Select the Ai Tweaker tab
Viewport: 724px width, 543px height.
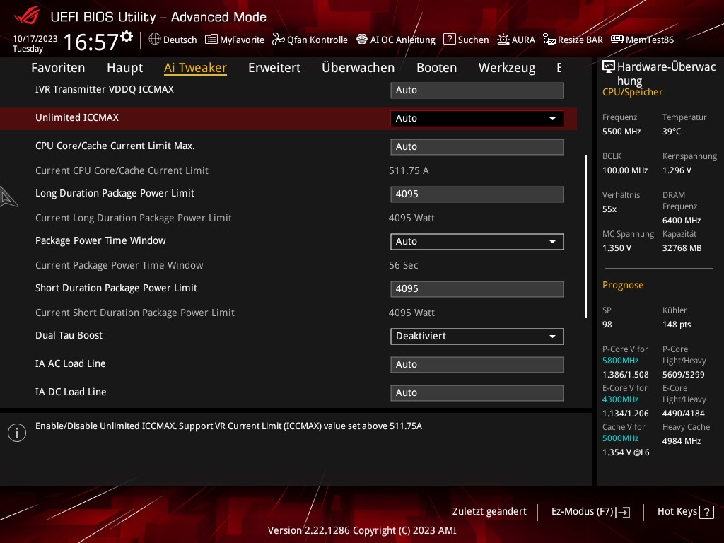(195, 68)
